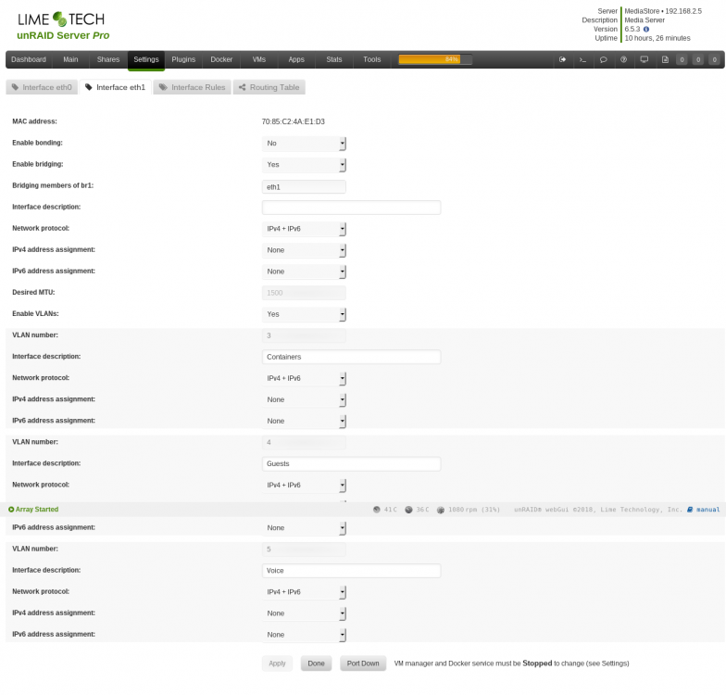
Task: Click the Lime Tech logo
Action: 61,19
